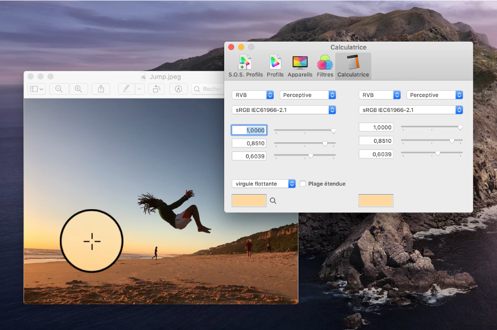This screenshot has height=330, width=497.
Task: Rotate the image with the rotate button
Action: pyautogui.click(x=156, y=89)
